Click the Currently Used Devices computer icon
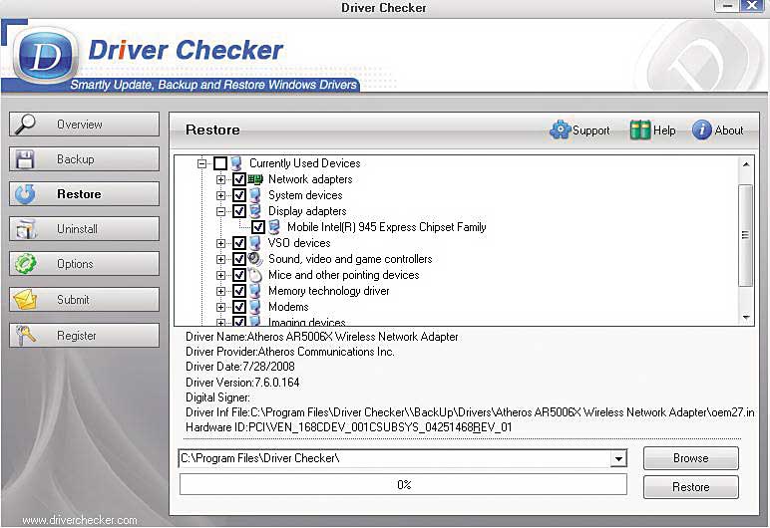The image size is (770, 528). click(x=236, y=163)
